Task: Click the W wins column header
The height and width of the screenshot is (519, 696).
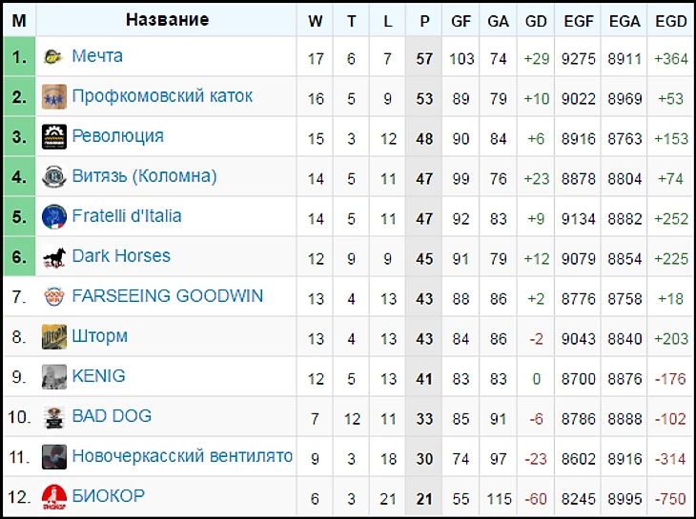Action: 316,20
